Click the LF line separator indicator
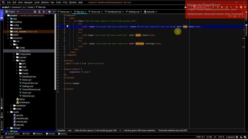Screen dimensions: 248x139 pyautogui.click(x=215, y=137)
